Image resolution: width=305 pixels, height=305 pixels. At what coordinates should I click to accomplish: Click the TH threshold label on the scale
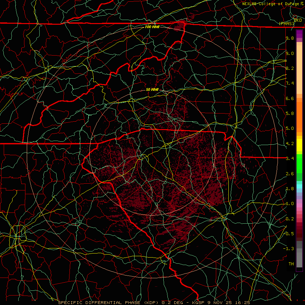point(291,264)
